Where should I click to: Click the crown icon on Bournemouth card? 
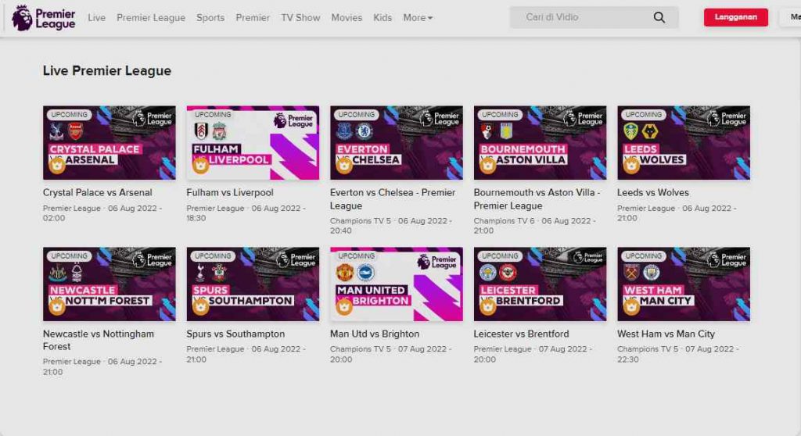487,165
